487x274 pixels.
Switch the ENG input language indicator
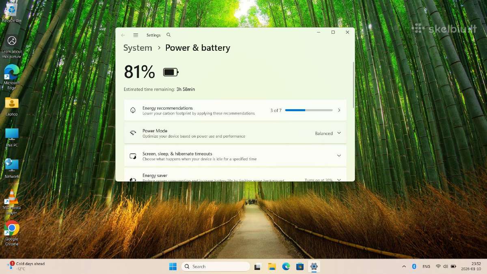(x=427, y=267)
